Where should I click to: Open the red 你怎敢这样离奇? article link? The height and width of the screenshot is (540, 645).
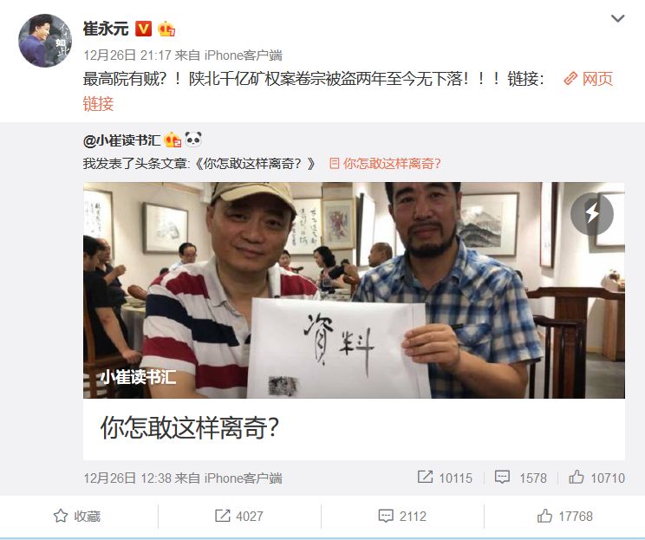point(385,164)
